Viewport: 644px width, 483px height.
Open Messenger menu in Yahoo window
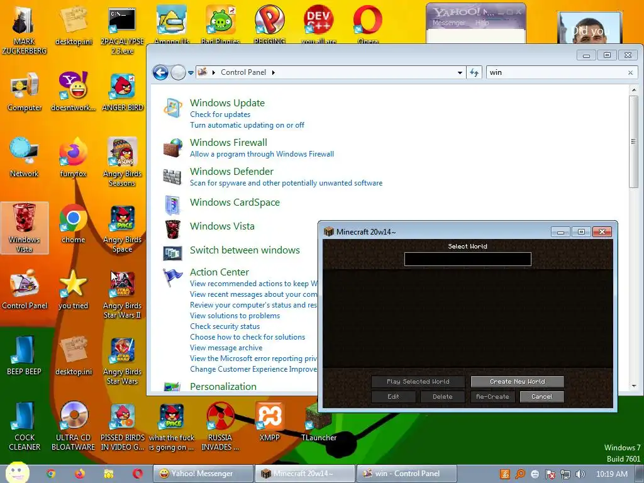click(x=448, y=23)
